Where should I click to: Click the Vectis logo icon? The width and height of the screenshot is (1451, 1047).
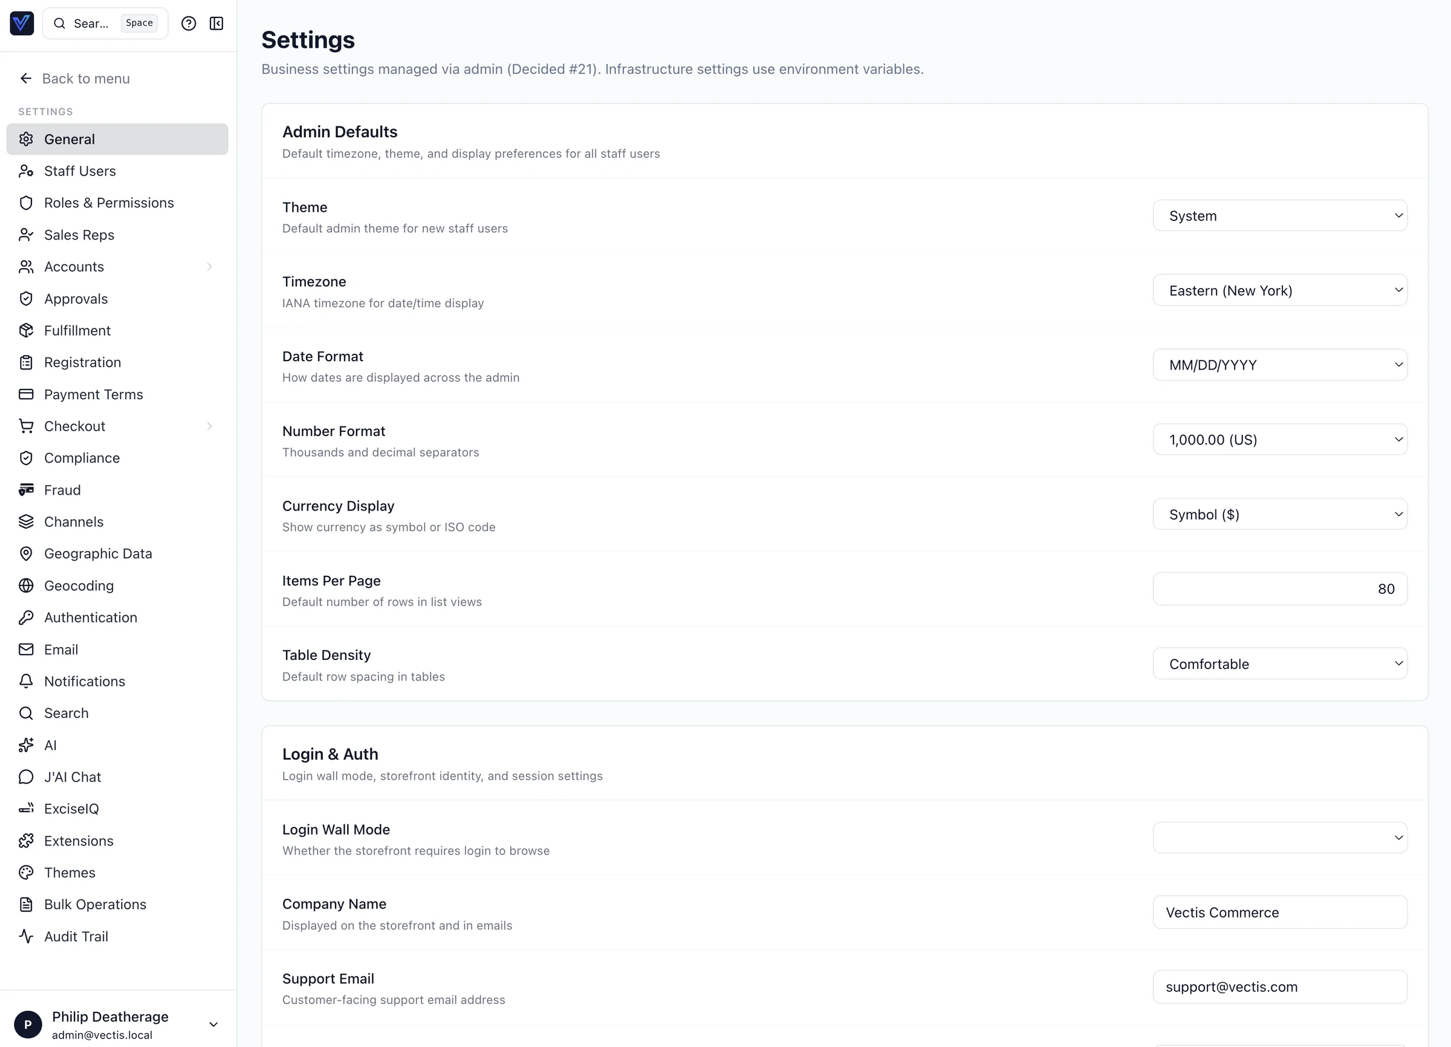(x=22, y=24)
